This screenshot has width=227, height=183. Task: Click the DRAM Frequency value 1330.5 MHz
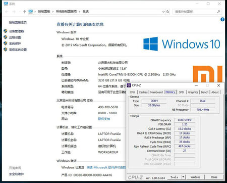click(185, 120)
